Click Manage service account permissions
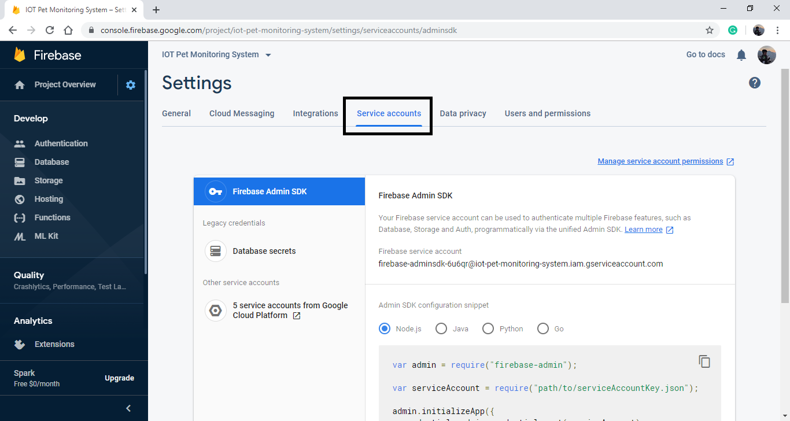The width and height of the screenshot is (790, 421). click(x=660, y=161)
